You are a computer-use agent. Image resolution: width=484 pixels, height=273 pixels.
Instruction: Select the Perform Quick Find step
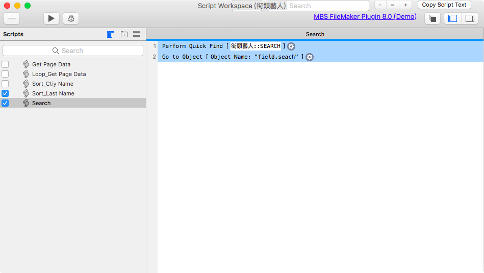pos(320,46)
